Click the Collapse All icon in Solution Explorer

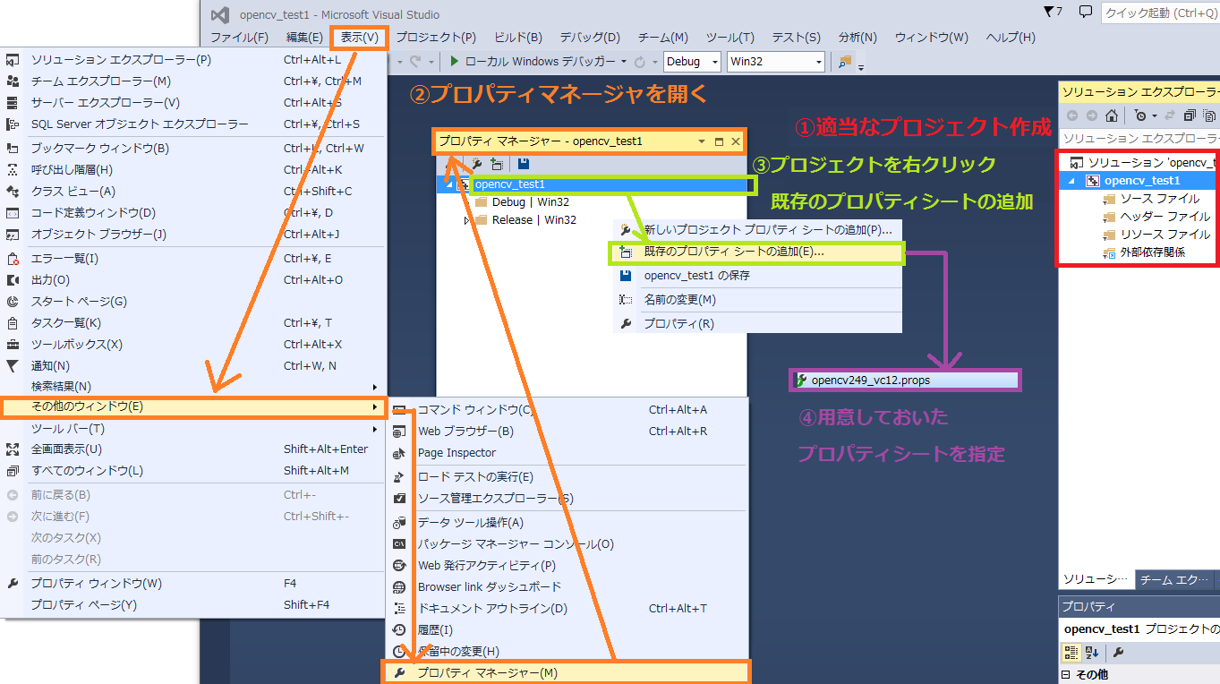pos(1190,116)
